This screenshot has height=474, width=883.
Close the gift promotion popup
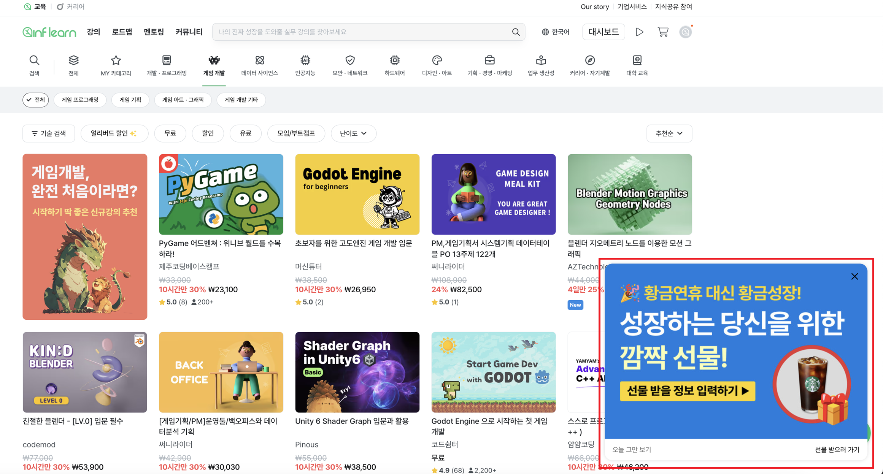click(x=854, y=276)
